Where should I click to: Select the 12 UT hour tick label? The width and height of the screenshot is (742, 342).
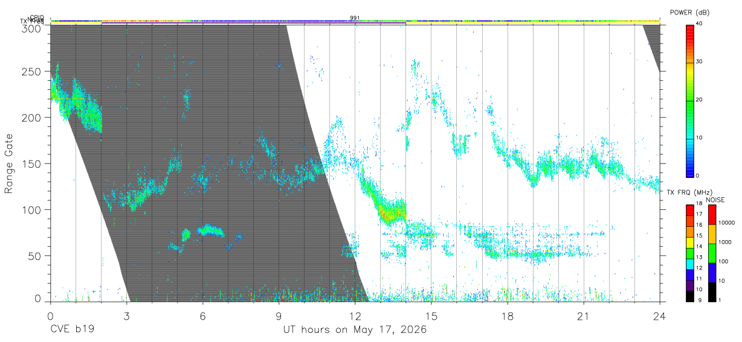tap(355, 316)
